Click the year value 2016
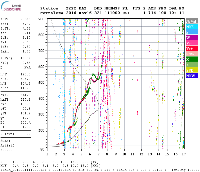The width and height of the screenshot is (200, 172). [71, 13]
